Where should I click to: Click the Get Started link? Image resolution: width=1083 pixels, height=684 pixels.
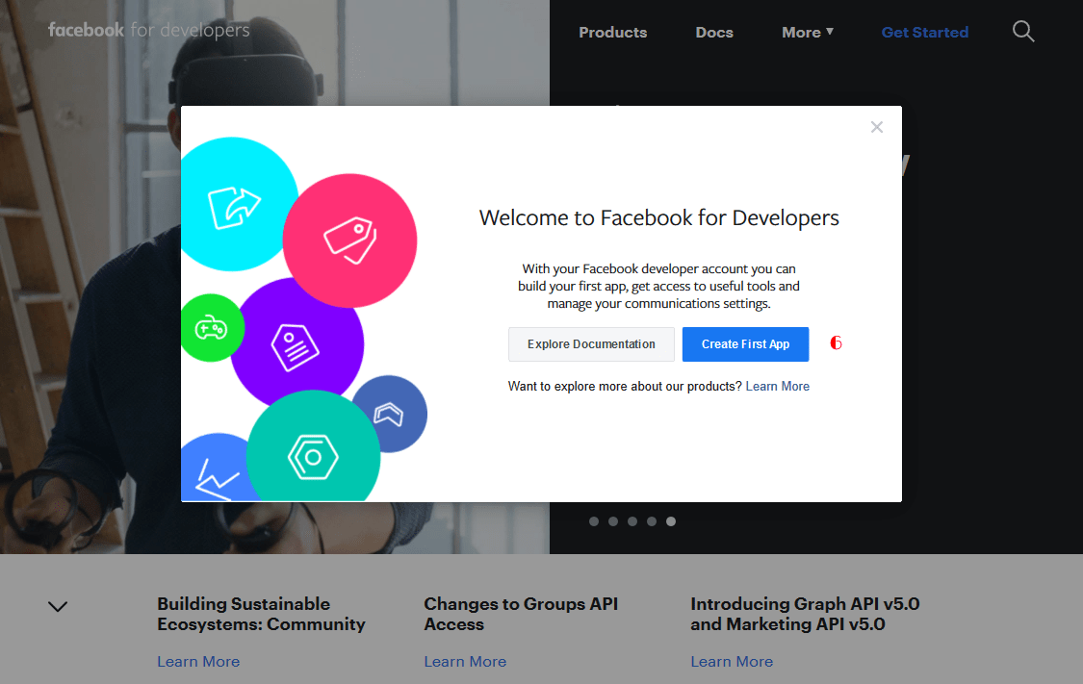click(x=925, y=33)
